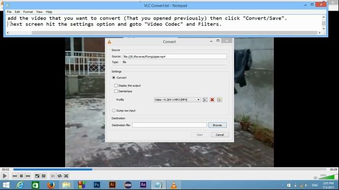The image size is (339, 190).
Task: Click the Source path field
Action: coord(175,56)
